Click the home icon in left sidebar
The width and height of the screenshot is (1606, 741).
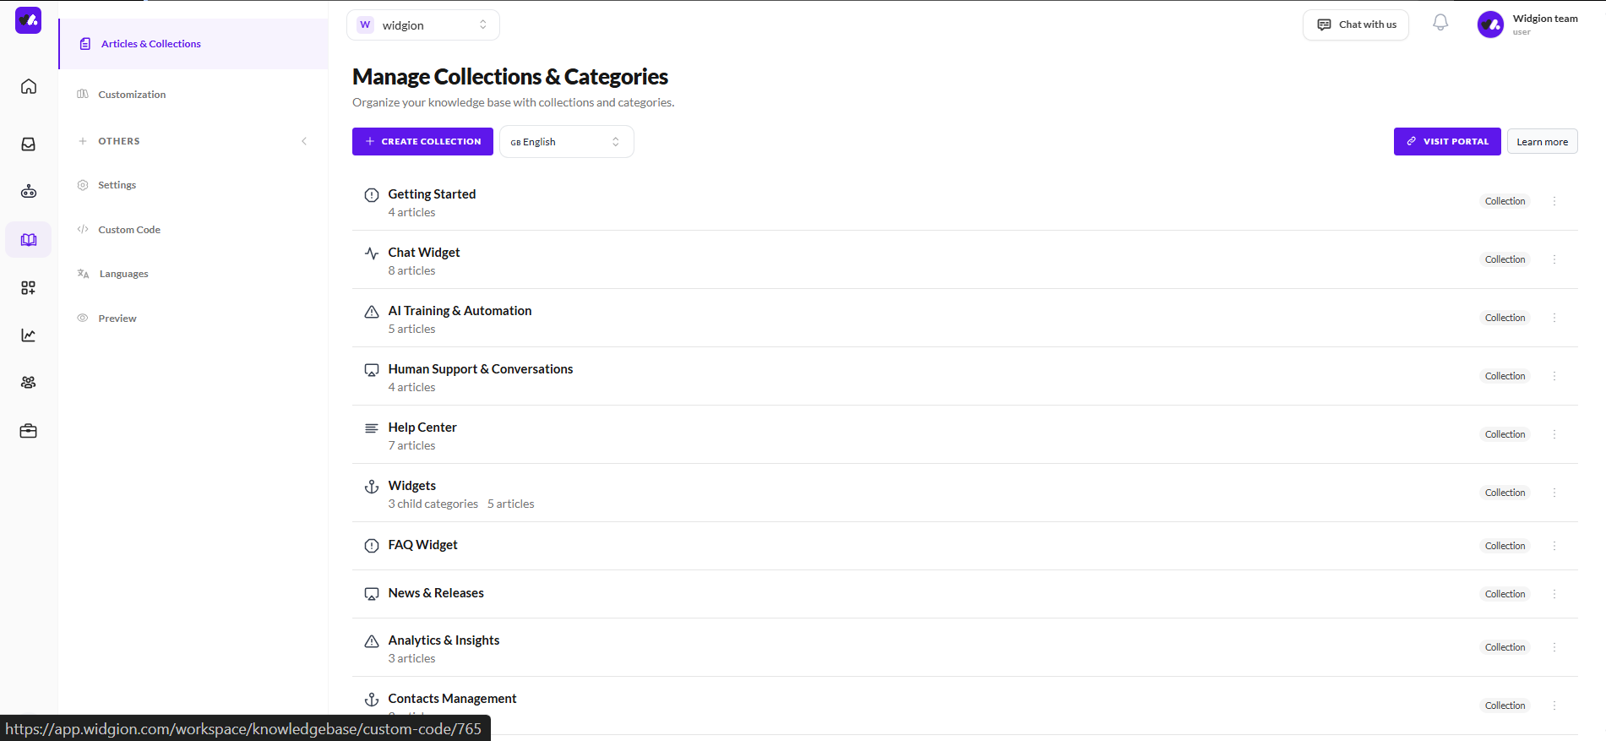coord(29,87)
